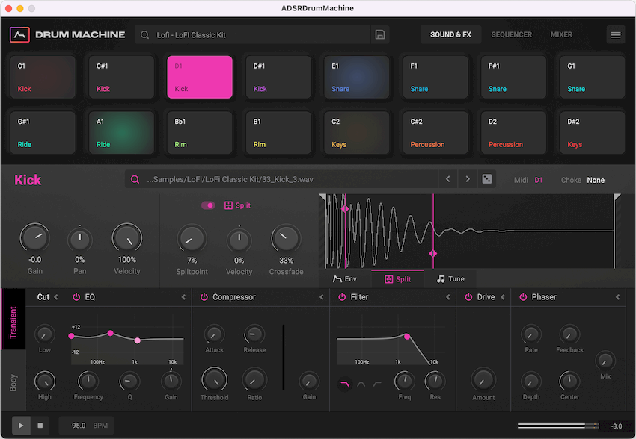The width and height of the screenshot is (636, 439).
Task: Open the hamburger menu top right
Action: [616, 34]
